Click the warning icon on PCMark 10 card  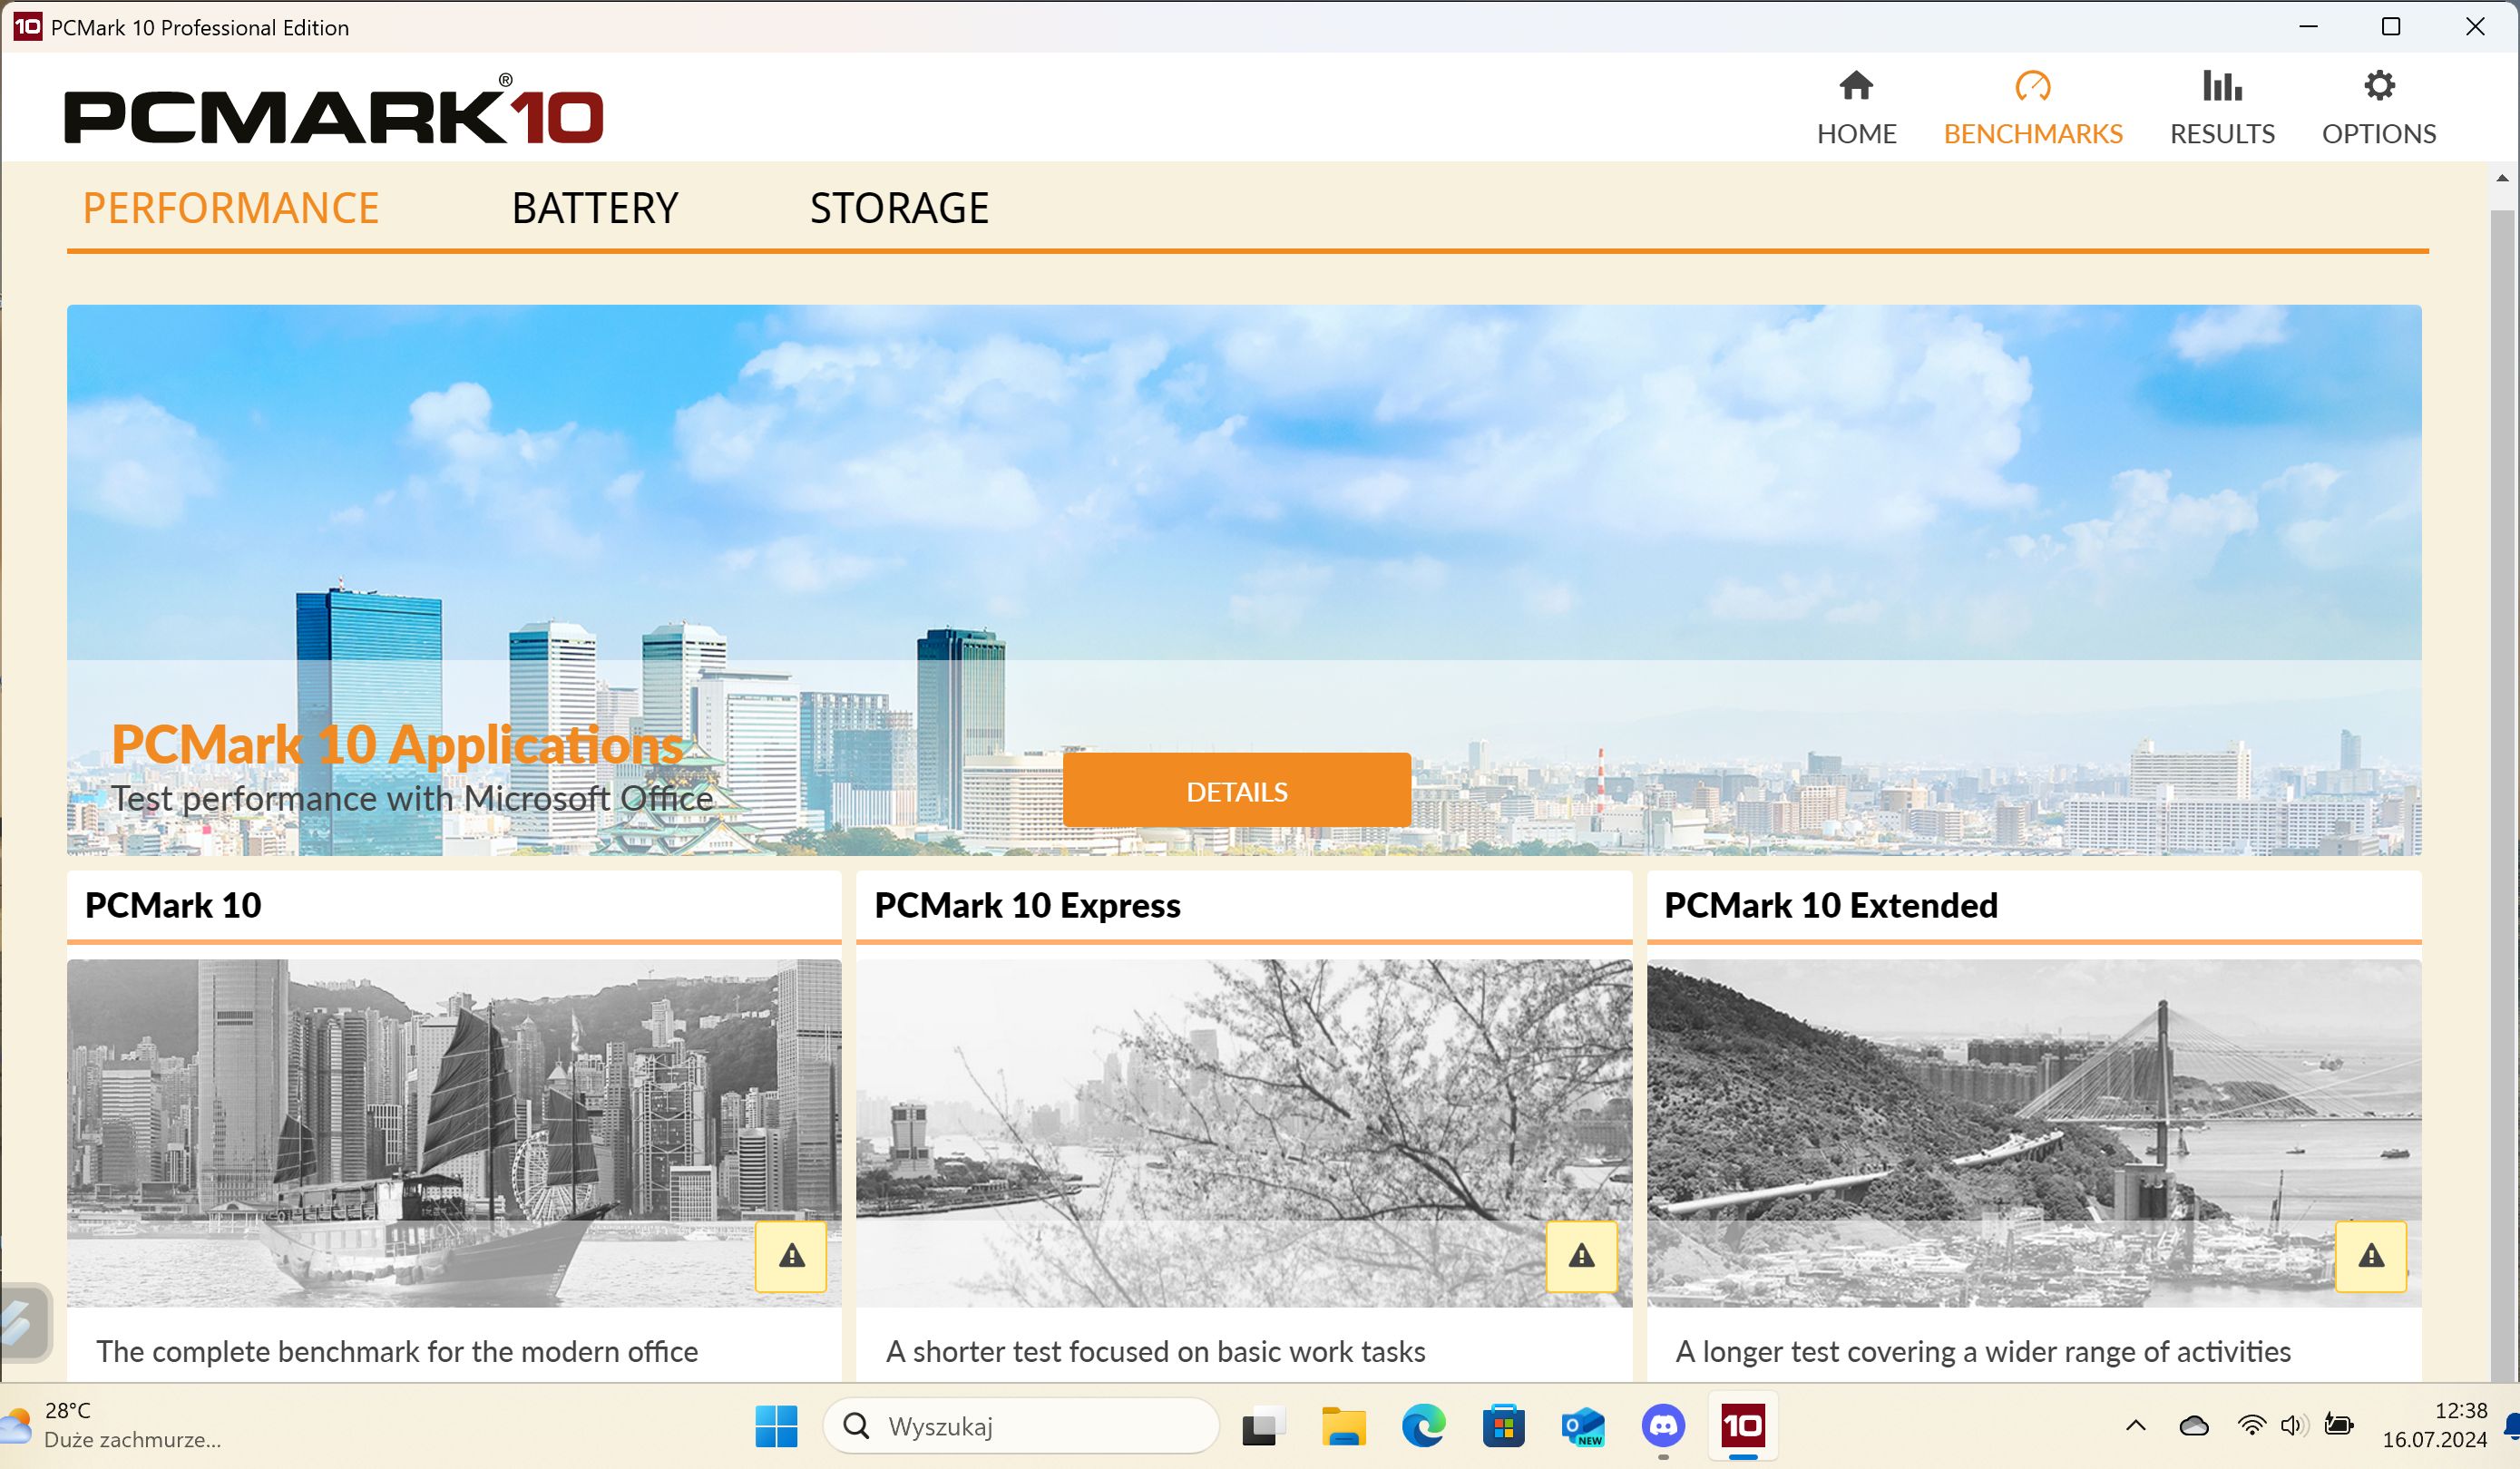point(791,1256)
